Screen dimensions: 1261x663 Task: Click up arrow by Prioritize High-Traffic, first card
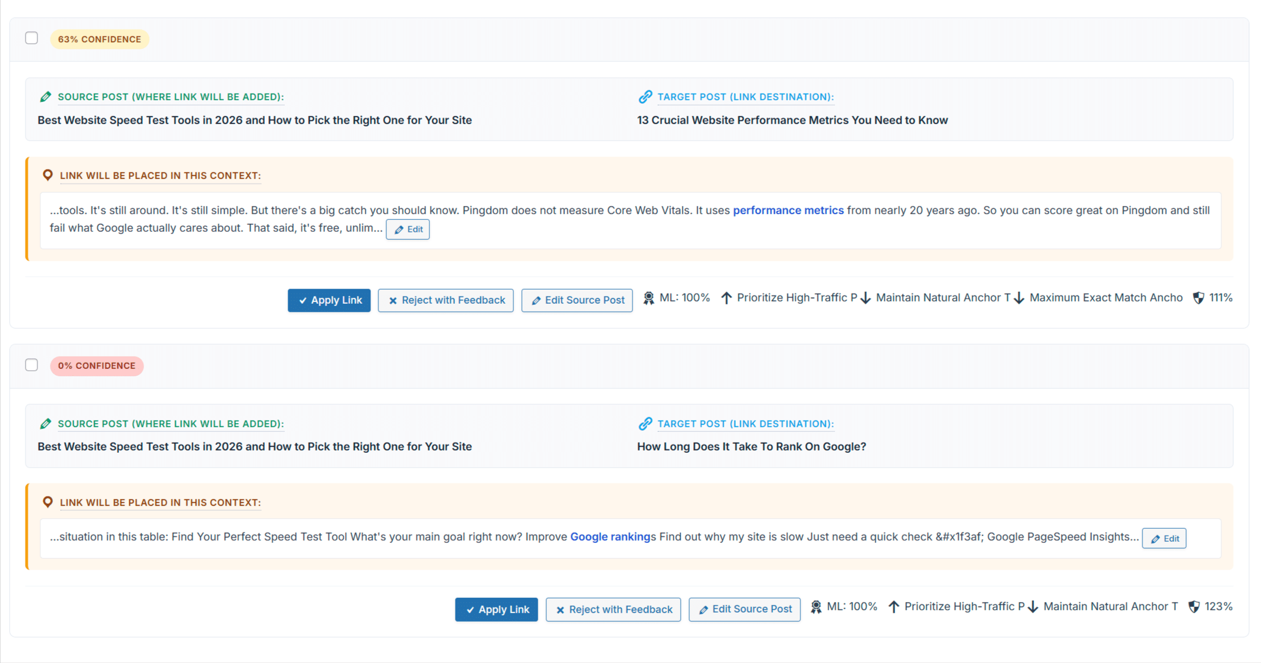point(727,298)
